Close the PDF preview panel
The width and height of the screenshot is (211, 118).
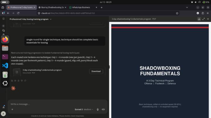(x=208, y=19)
